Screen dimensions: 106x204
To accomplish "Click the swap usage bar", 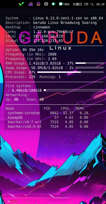I will (x=89, y=68).
